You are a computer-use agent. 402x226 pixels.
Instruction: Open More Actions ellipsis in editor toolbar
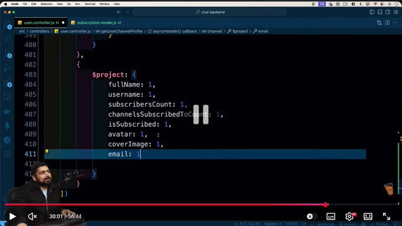[395, 23]
